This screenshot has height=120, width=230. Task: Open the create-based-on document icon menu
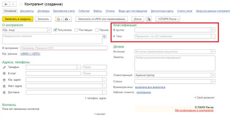[x=59, y=19]
